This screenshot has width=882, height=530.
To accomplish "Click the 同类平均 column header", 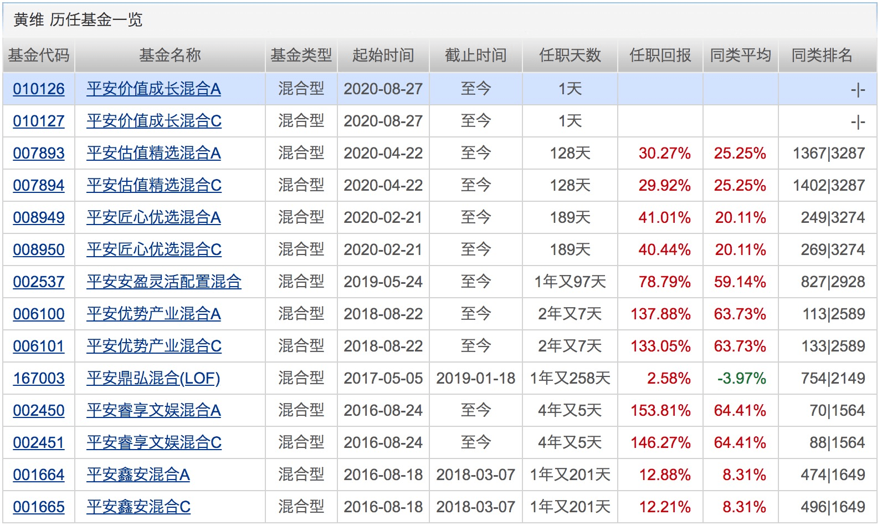I will (x=741, y=55).
